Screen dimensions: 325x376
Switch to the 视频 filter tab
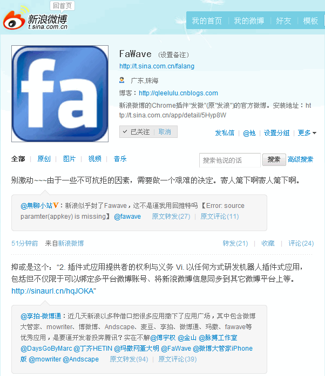pyautogui.click(x=94, y=159)
